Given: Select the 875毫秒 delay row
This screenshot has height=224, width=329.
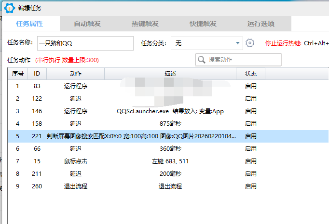Looking at the screenshot, I should [x=170, y=124].
